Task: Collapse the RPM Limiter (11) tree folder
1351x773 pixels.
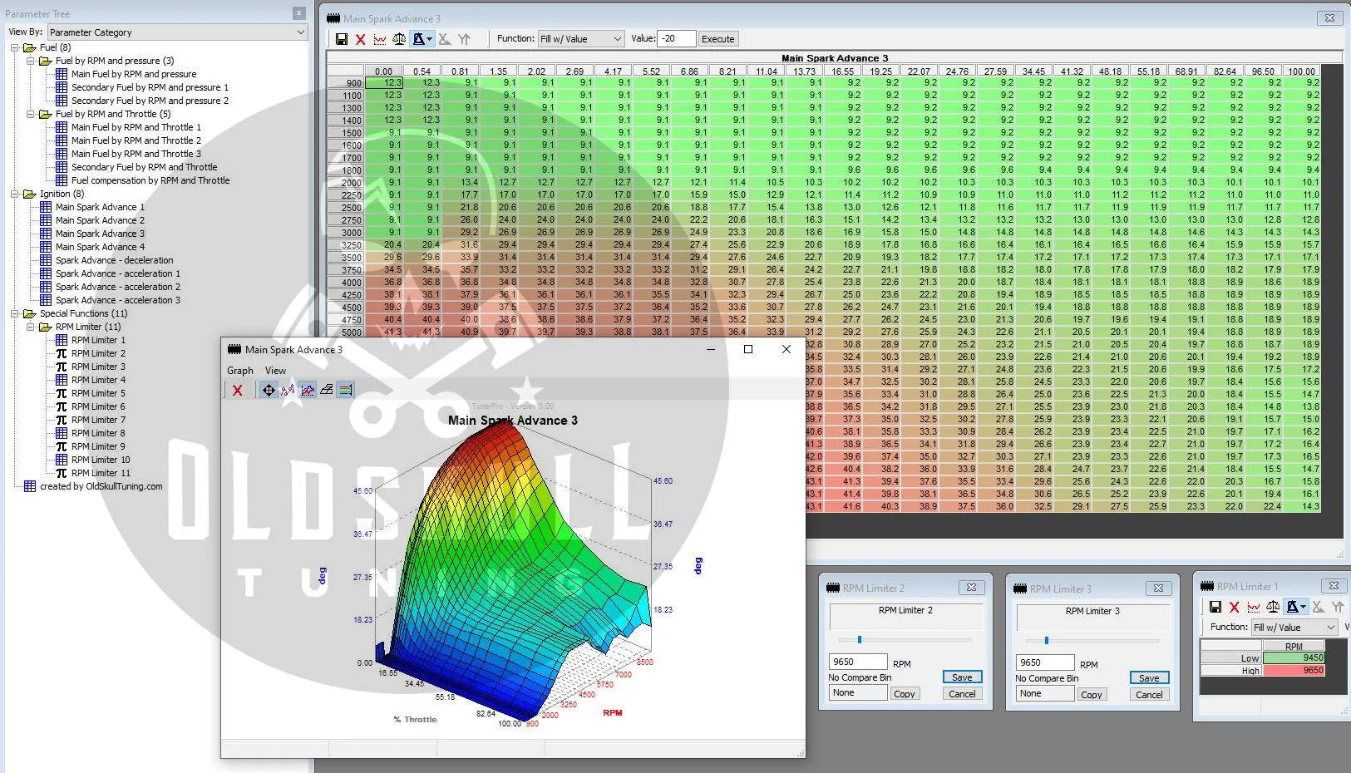Action: pos(31,327)
